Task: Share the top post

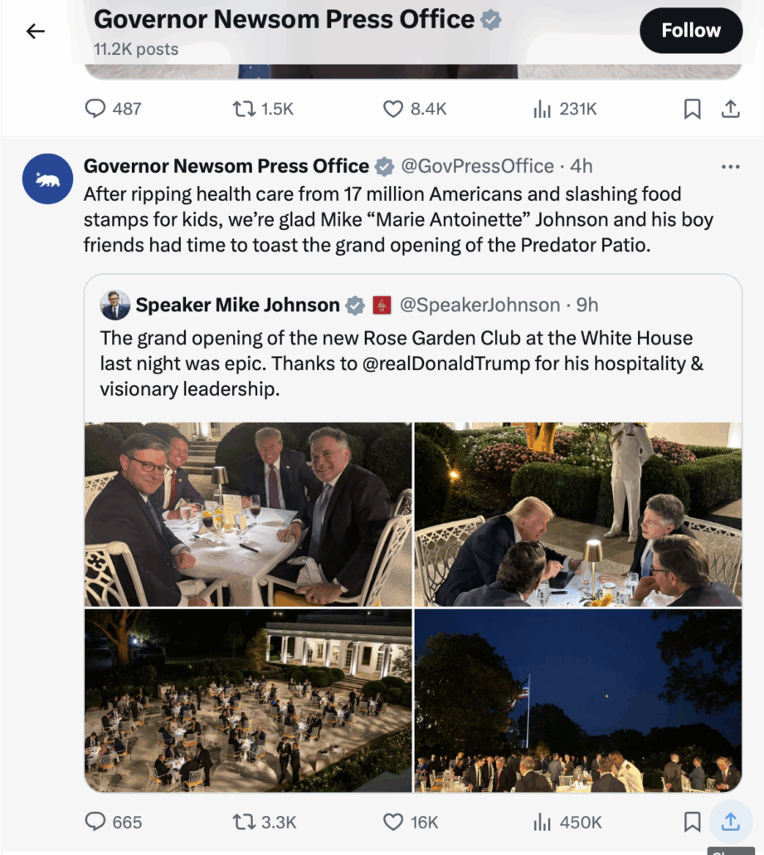Action: coord(730,109)
